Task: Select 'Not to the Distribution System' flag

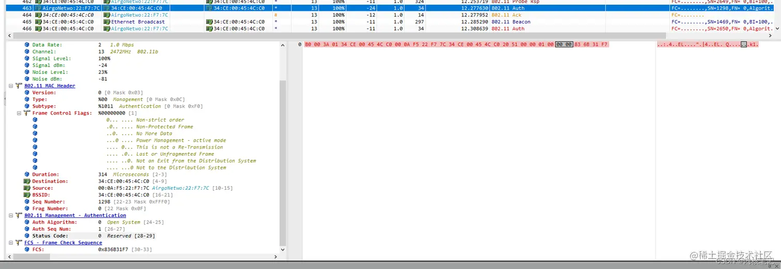Action: pos(166,167)
